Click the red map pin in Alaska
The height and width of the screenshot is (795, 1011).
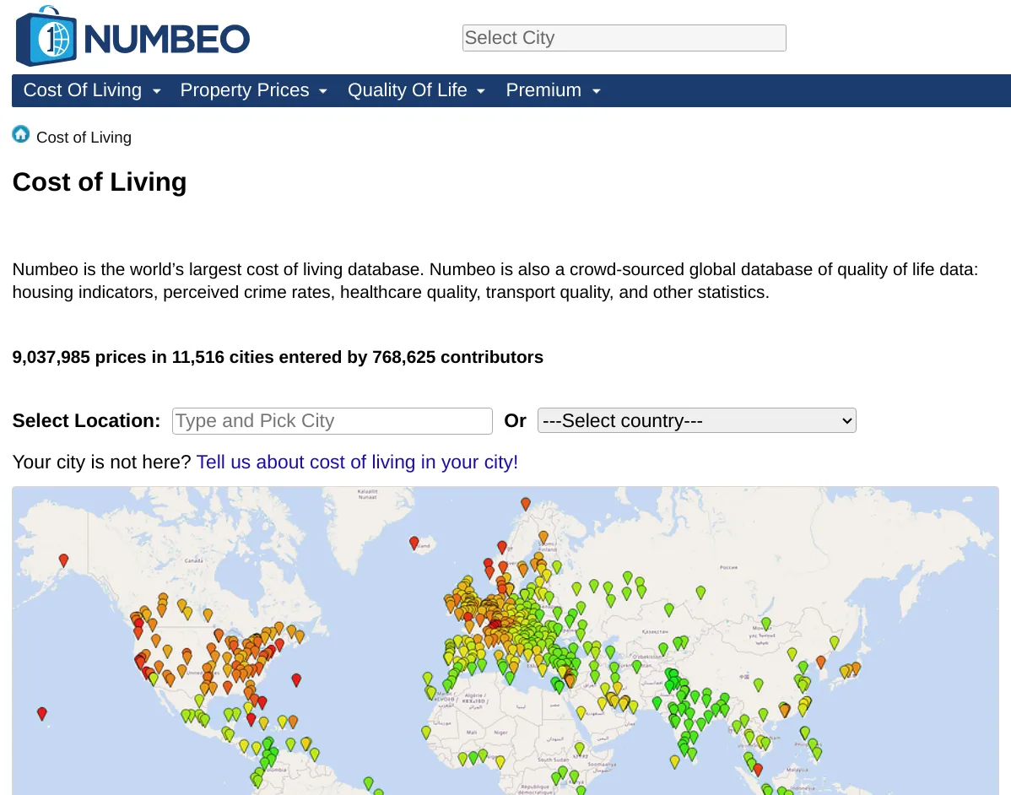click(x=63, y=560)
